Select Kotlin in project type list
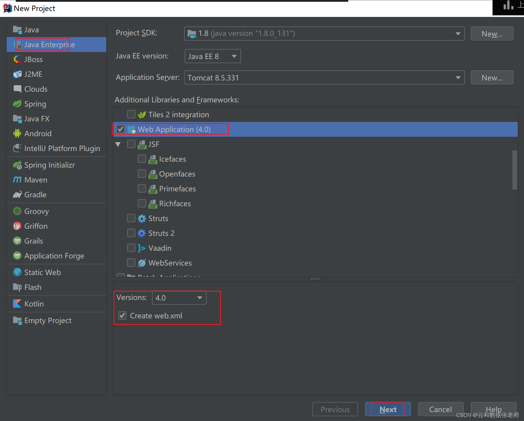Screen dimensions: 524x421 (x=56, y=304)
